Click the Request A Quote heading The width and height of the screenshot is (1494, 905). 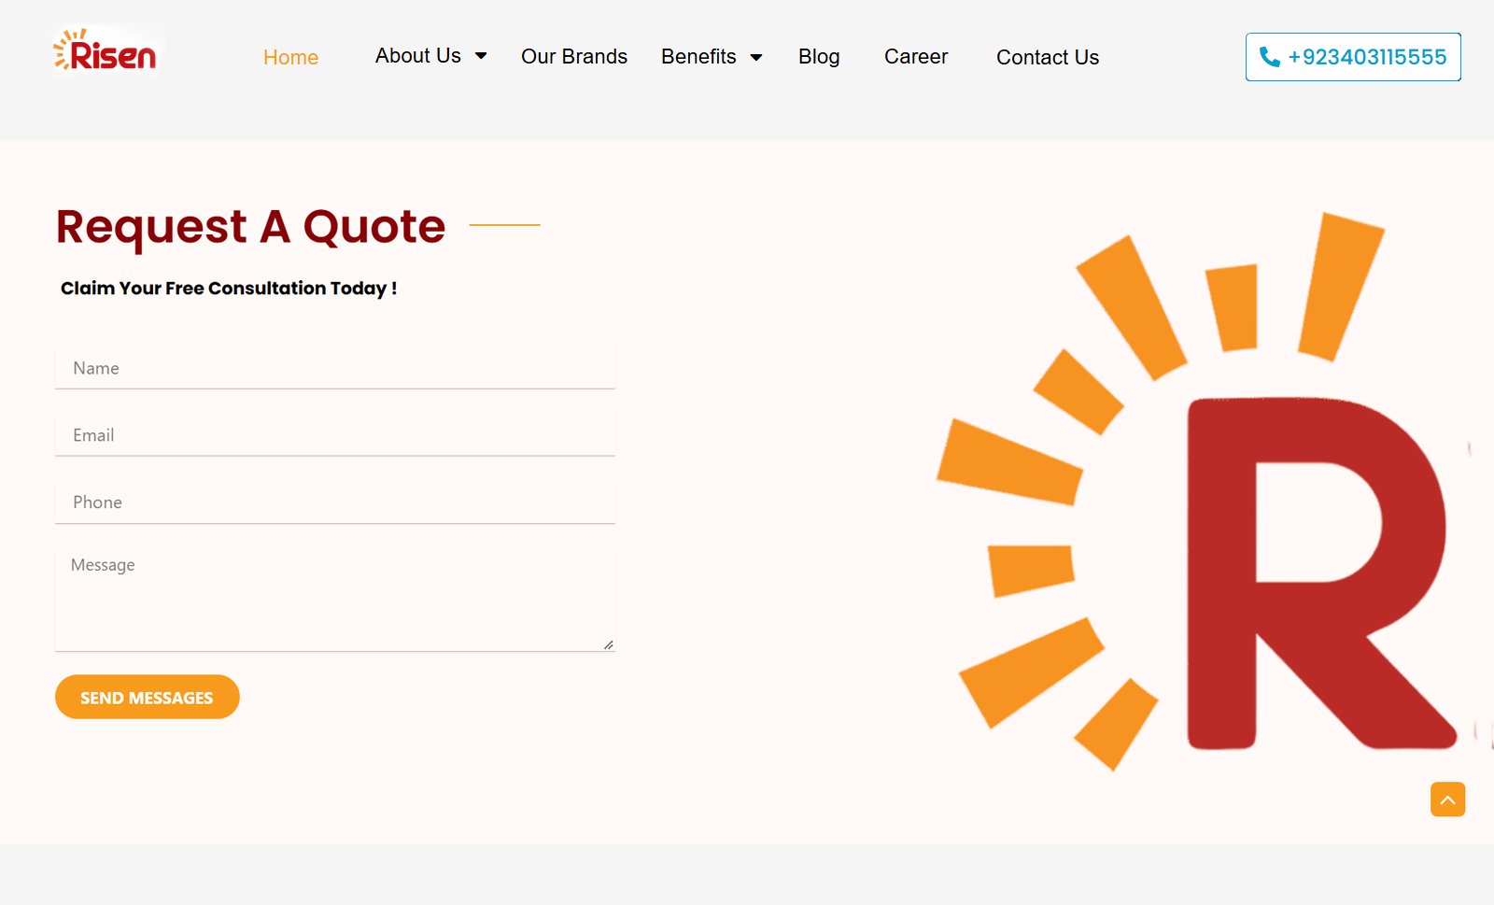tap(250, 226)
